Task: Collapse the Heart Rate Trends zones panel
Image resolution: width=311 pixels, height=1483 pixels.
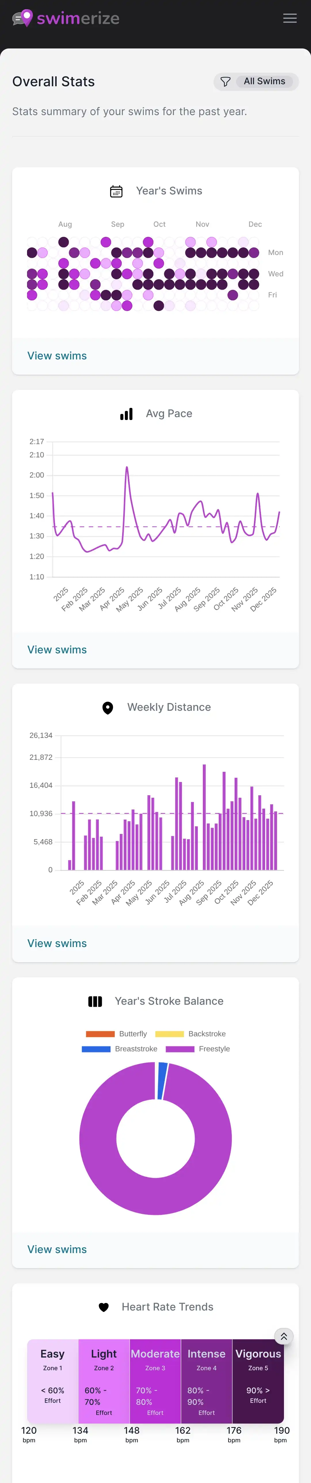Action: 283,1336
